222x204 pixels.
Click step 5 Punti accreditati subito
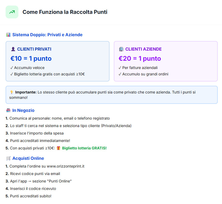coord(29,196)
